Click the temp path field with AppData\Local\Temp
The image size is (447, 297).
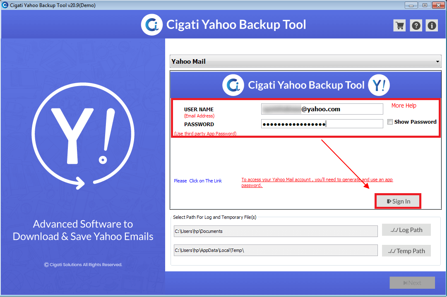(x=276, y=250)
